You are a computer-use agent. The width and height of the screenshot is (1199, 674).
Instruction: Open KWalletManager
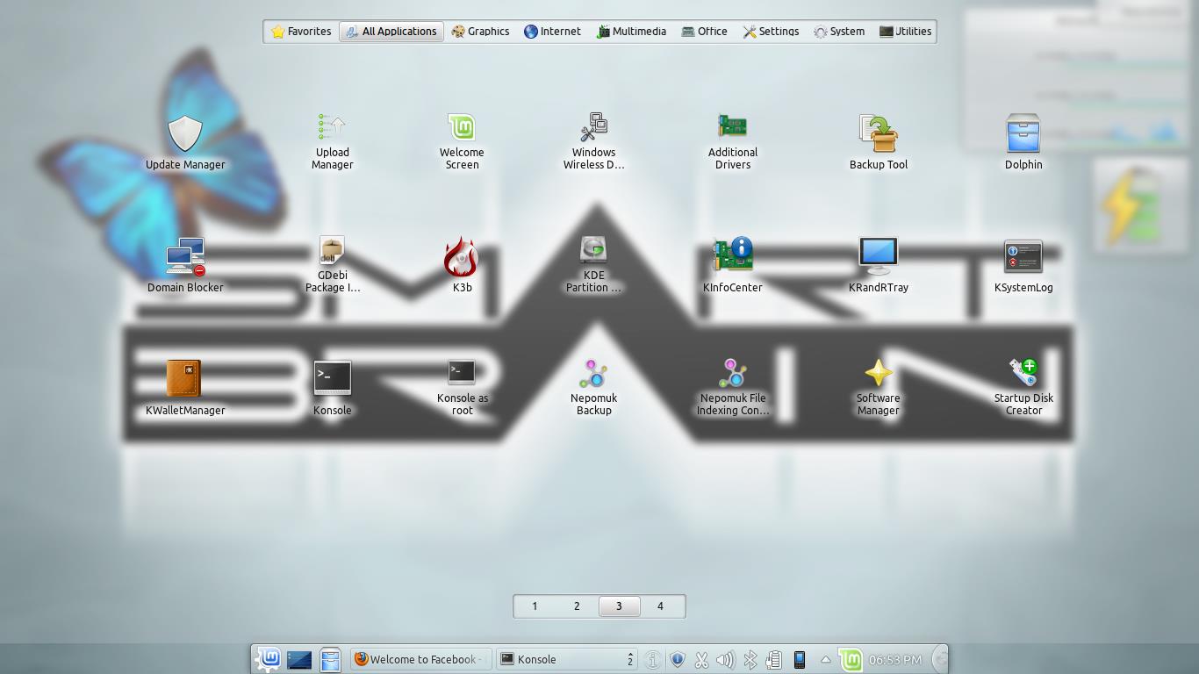185,387
